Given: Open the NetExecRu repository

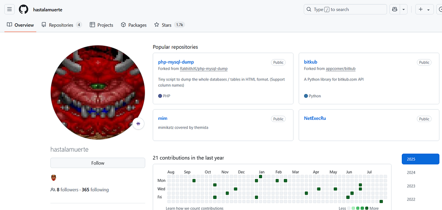Looking at the screenshot, I should (x=315, y=118).
